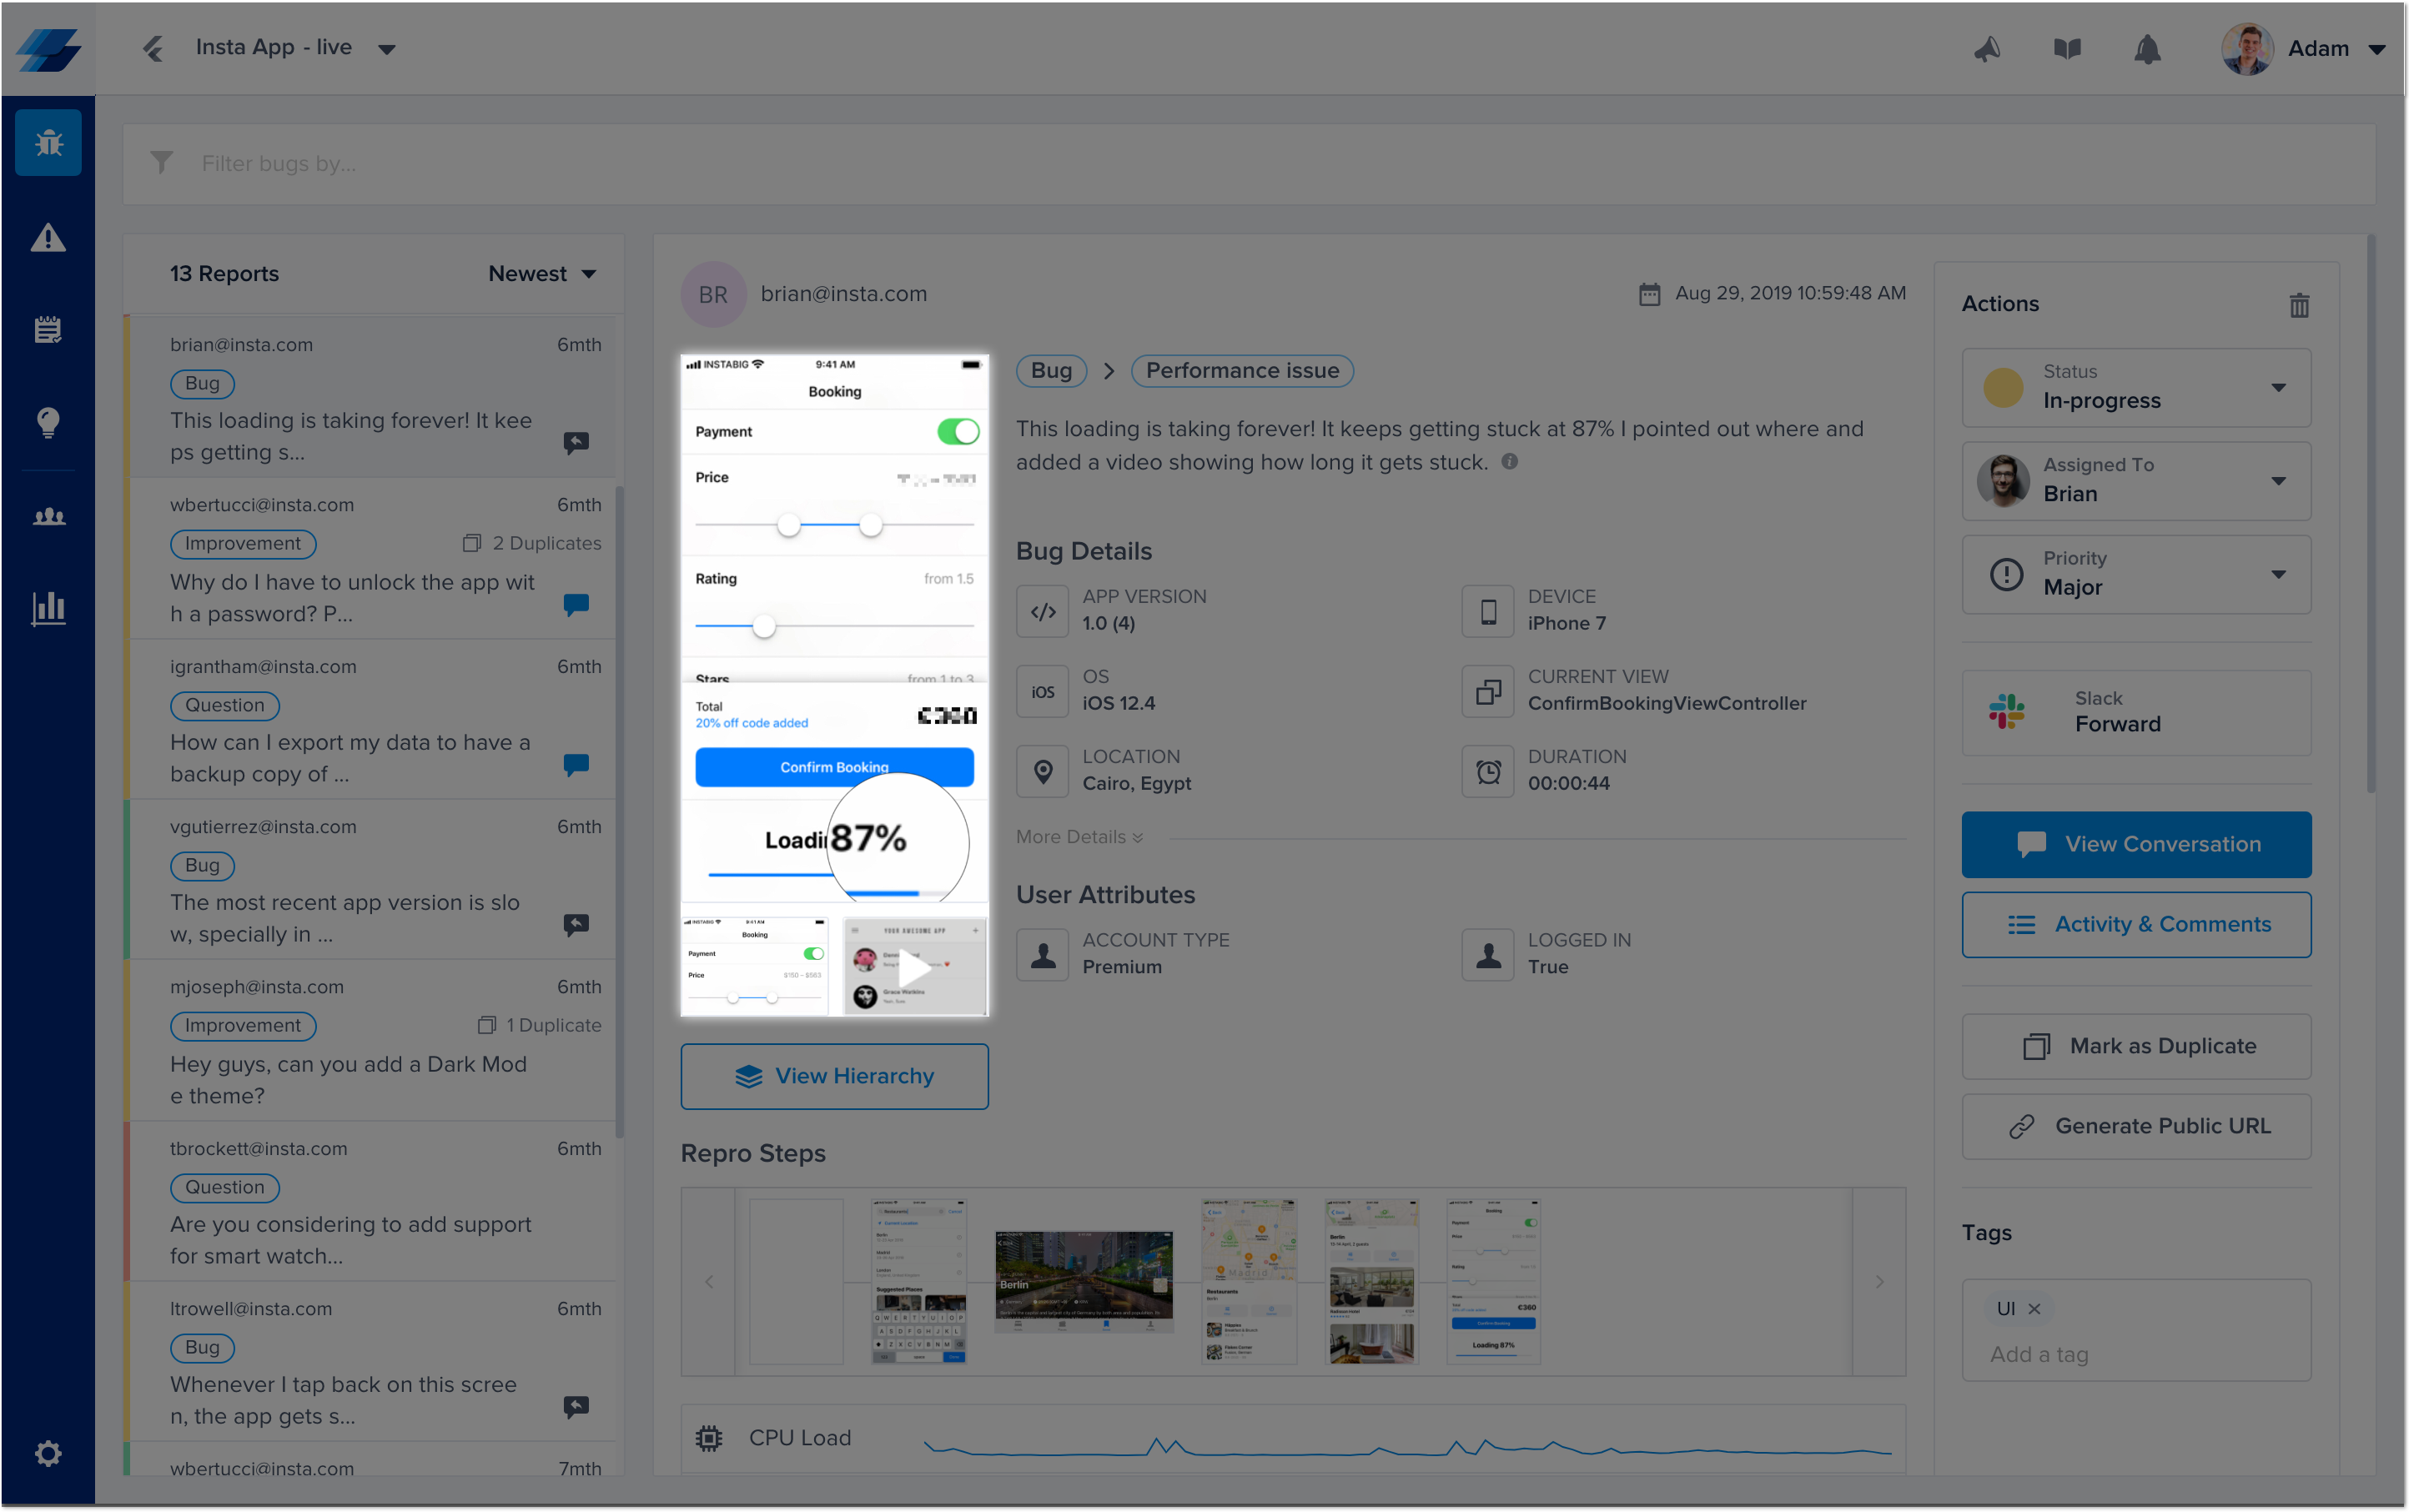Image resolution: width=2409 pixels, height=1512 pixels.
Task: Open the Bugs section in sidebar
Action: (x=48, y=143)
